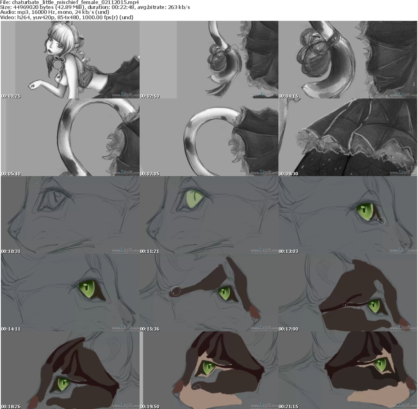The width and height of the screenshot is (418, 409).
Task: Click the 'Size: 44969020 bytes' info line
Action: (x=95, y=7)
